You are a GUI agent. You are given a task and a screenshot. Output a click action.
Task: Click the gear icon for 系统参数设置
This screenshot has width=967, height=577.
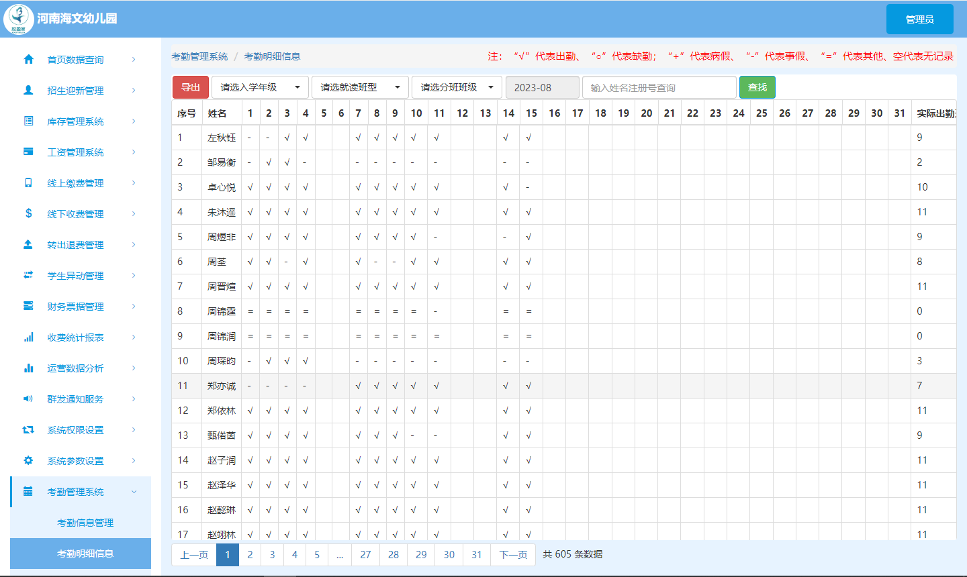pyautogui.click(x=28, y=460)
